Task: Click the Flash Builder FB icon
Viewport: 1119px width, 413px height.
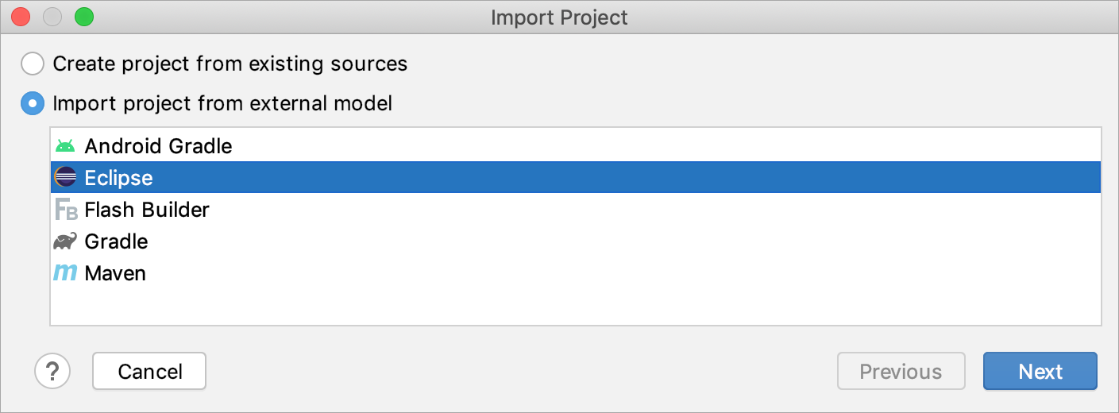Action: (65, 210)
